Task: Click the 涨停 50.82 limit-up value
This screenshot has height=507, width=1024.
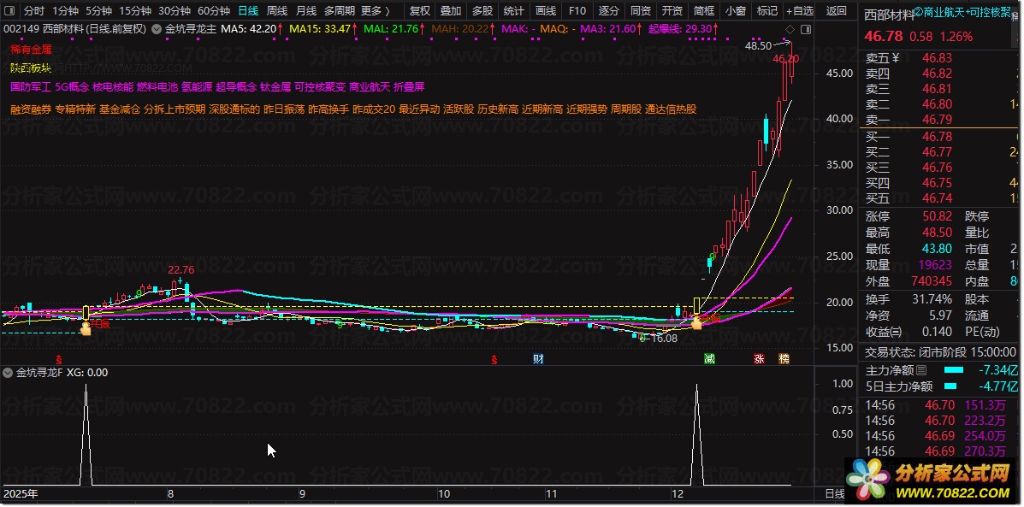Action: point(937,216)
